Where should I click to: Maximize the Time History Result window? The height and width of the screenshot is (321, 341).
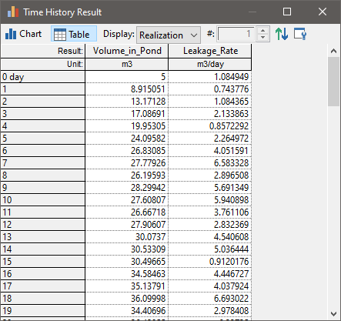287,12
